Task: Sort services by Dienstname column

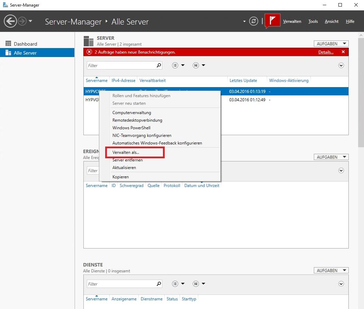Action: coord(152,299)
